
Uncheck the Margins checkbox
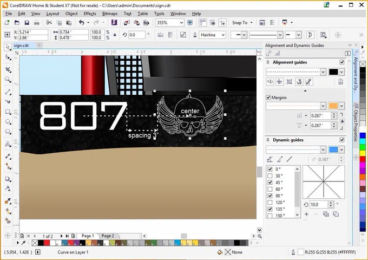tap(268, 97)
